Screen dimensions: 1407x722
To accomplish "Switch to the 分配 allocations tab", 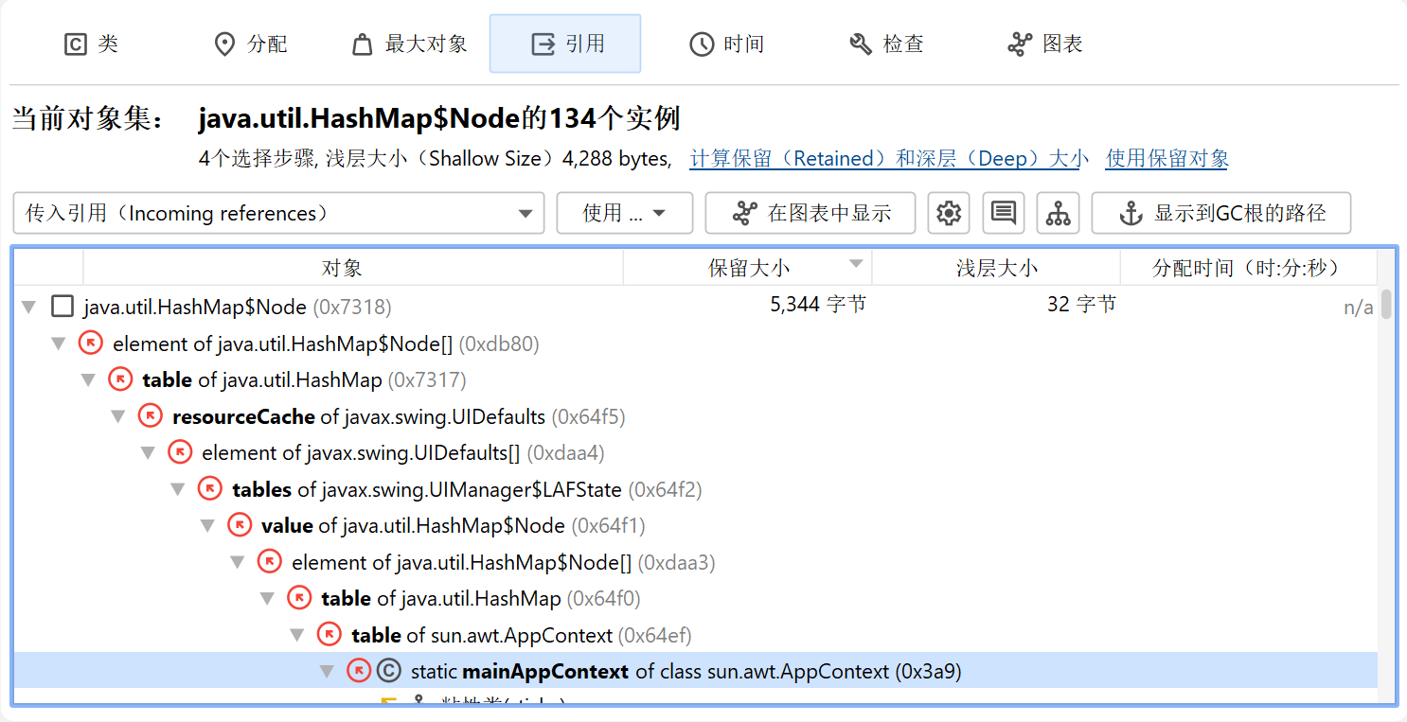I will click(x=251, y=44).
